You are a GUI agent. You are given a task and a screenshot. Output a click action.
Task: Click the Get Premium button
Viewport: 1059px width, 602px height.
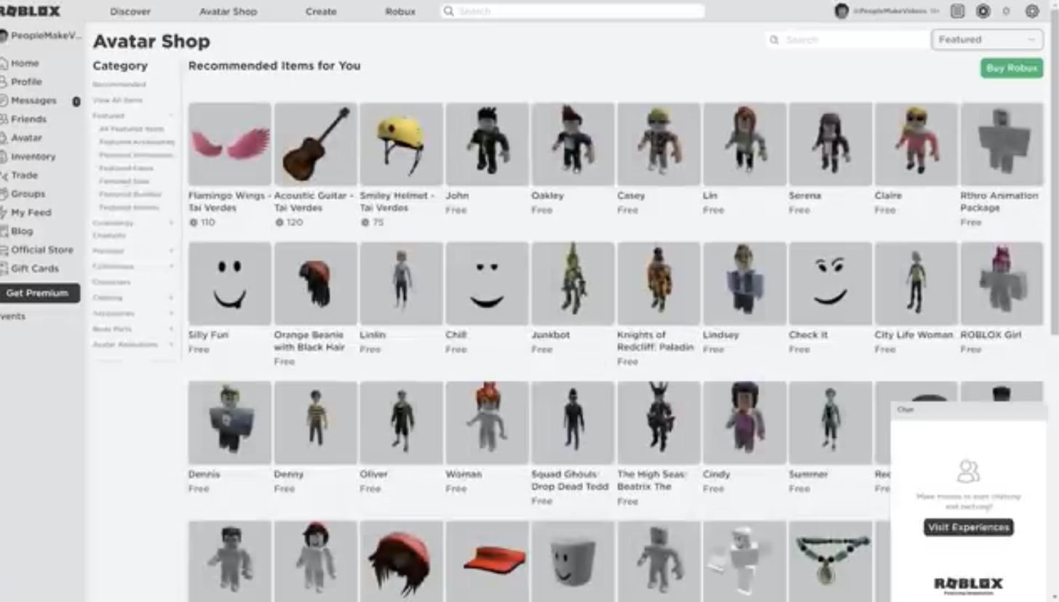[38, 293]
